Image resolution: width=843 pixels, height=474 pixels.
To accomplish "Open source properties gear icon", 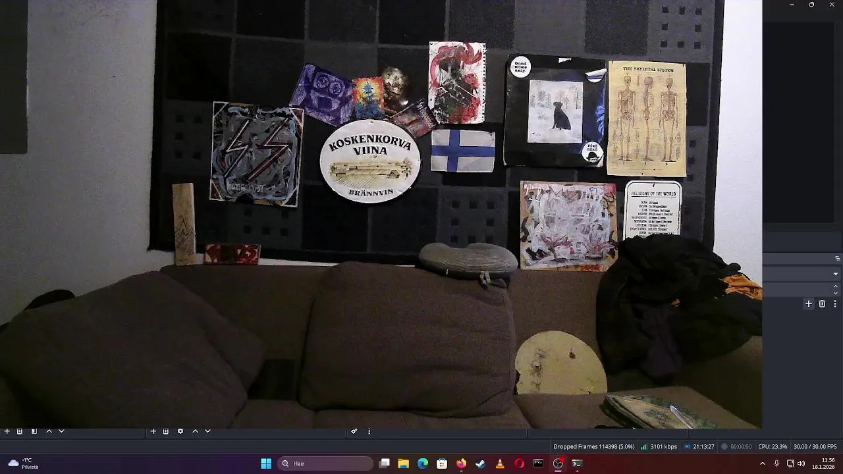I will 180,431.
